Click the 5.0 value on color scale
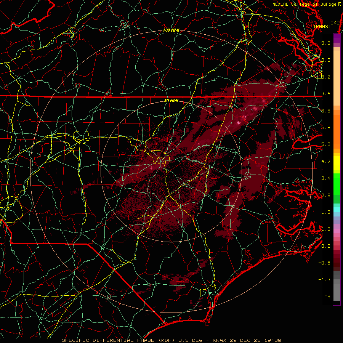The height and width of the screenshot is (343, 343). 326,144
